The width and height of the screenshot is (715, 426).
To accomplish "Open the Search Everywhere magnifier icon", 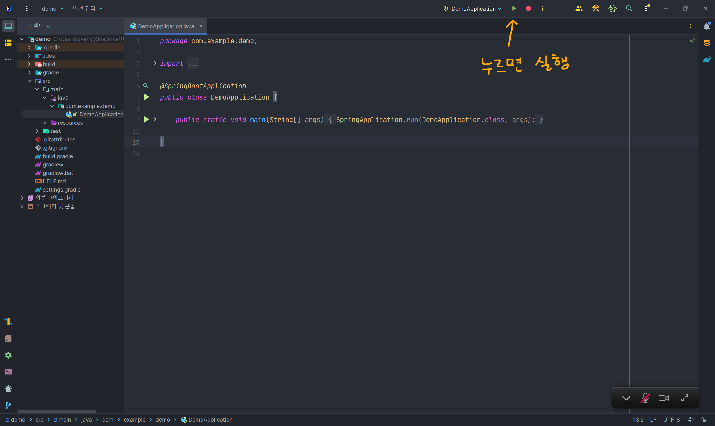I will [629, 9].
